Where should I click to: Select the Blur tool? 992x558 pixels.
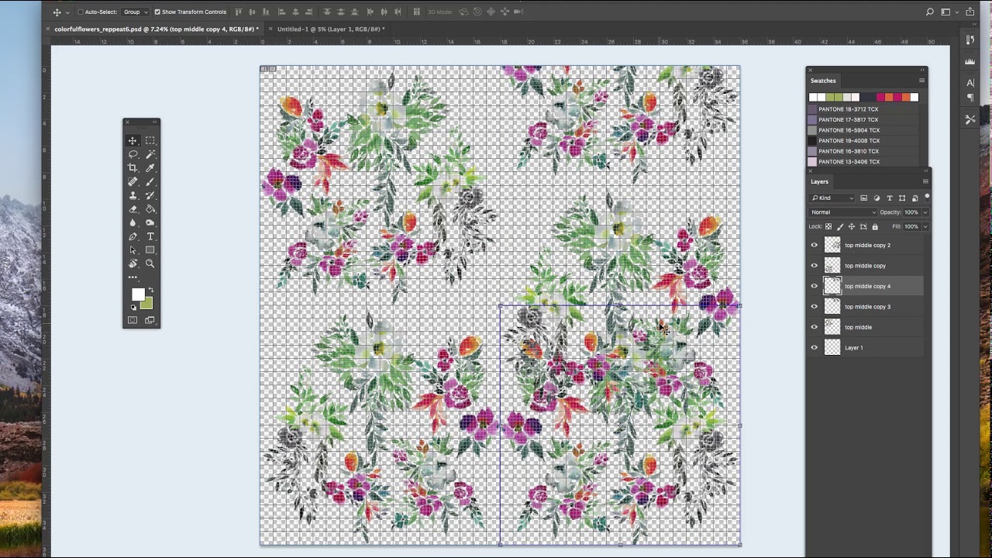pos(133,222)
